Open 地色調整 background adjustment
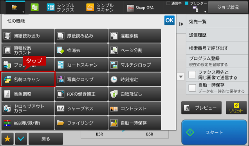This screenshot has width=249, height=146. pos(28,94)
